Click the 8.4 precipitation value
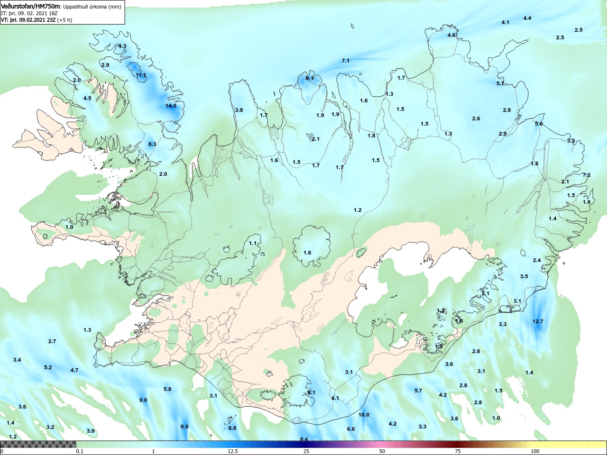The height and width of the screenshot is (455, 607). pyautogui.click(x=304, y=439)
